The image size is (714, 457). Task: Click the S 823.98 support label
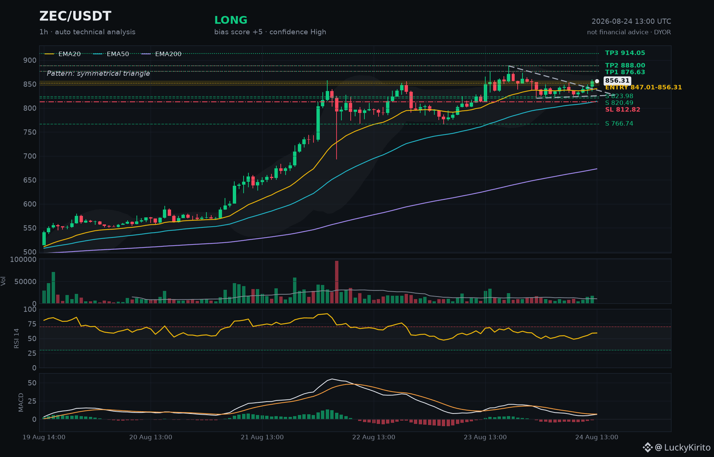(619, 96)
